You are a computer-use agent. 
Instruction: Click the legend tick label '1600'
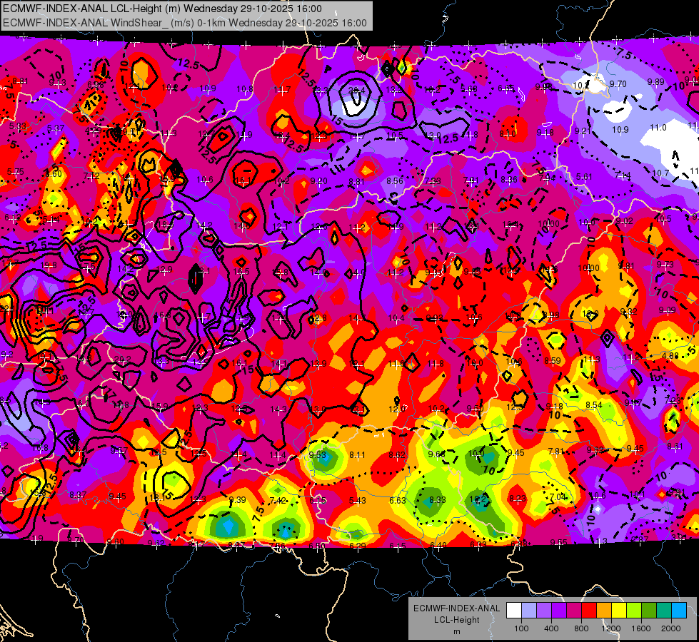[x=640, y=628]
